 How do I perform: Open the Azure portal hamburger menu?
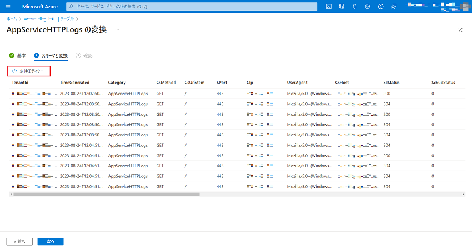point(8,6)
